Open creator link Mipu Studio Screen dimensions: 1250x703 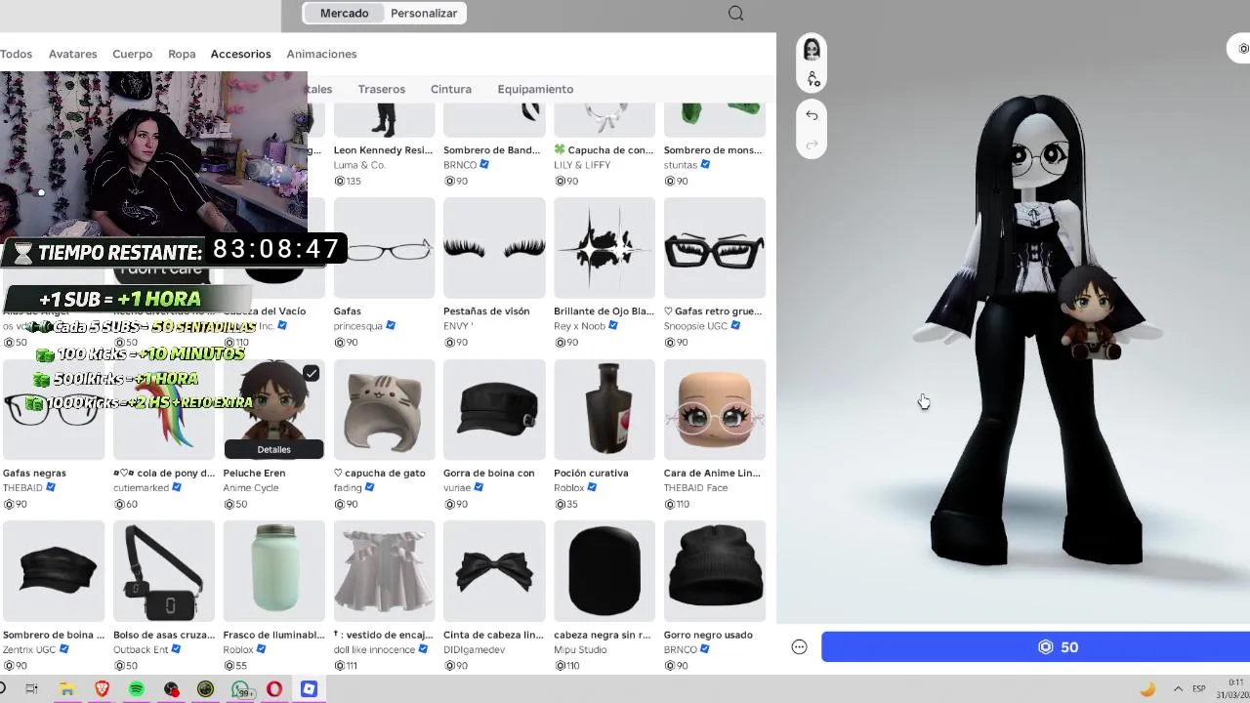580,649
